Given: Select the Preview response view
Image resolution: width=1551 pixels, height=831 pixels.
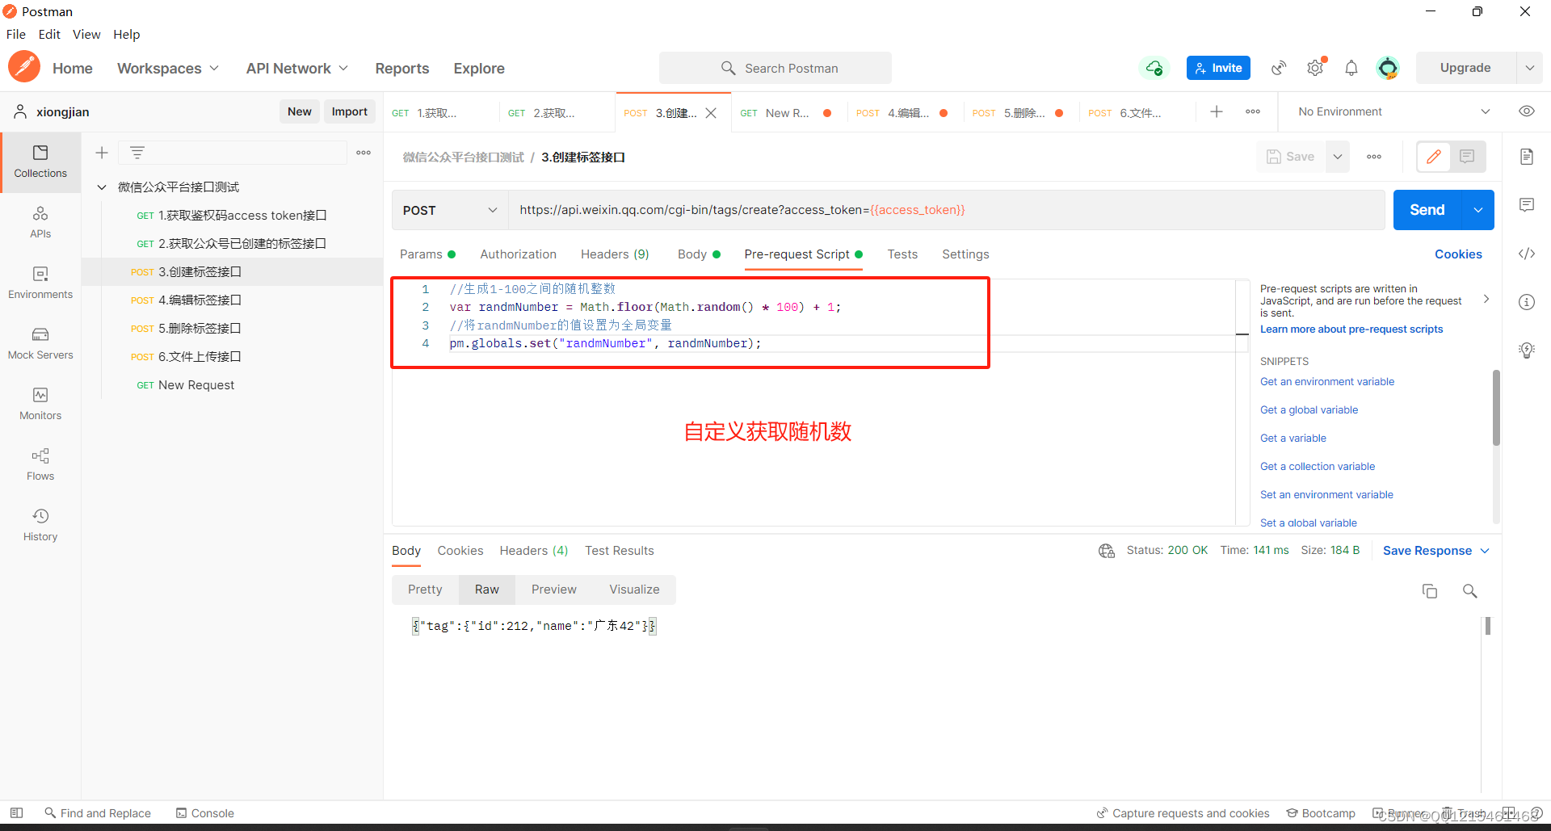Looking at the screenshot, I should pos(554,590).
